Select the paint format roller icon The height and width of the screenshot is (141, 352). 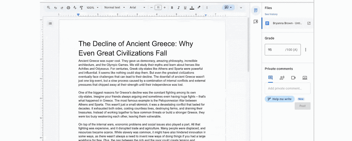(81, 8)
